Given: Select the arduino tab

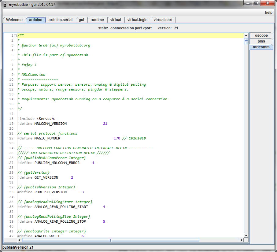Looking at the screenshot, I should [36, 20].
